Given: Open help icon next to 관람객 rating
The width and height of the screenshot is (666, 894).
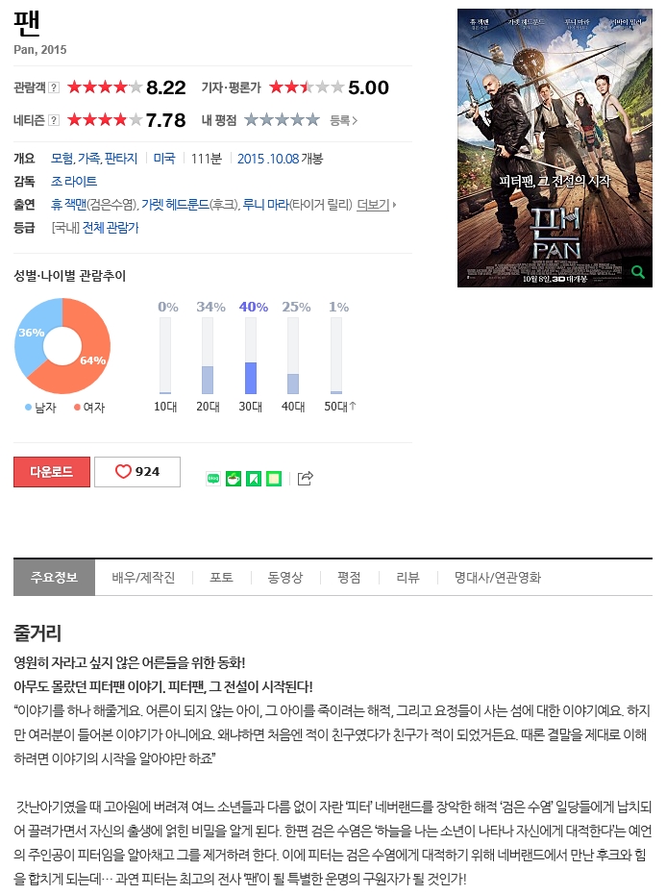Looking at the screenshot, I should tap(54, 87).
